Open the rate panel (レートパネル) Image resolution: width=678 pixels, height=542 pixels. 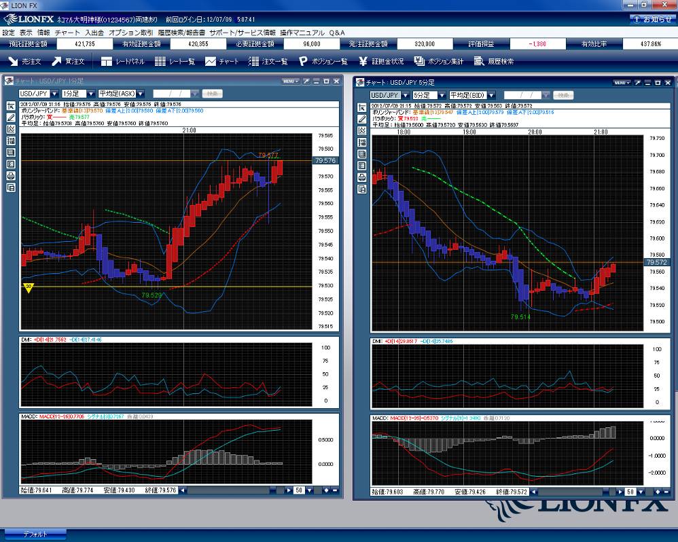point(122,61)
